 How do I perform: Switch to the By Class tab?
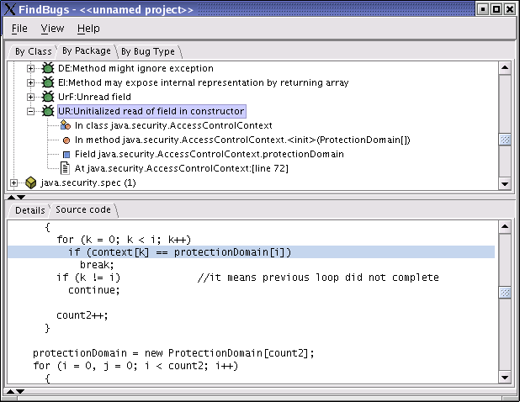pyautogui.click(x=33, y=51)
